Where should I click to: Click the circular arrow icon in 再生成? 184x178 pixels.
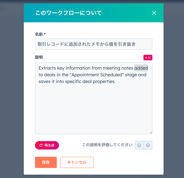tap(41, 145)
